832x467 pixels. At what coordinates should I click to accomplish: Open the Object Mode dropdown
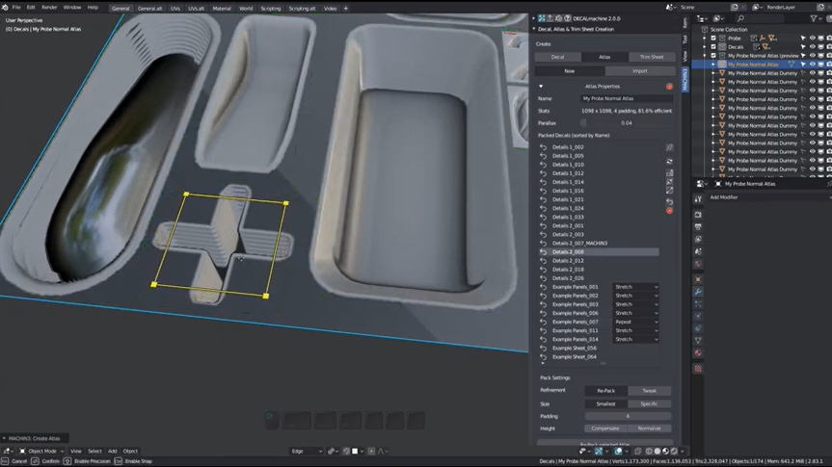[41, 451]
